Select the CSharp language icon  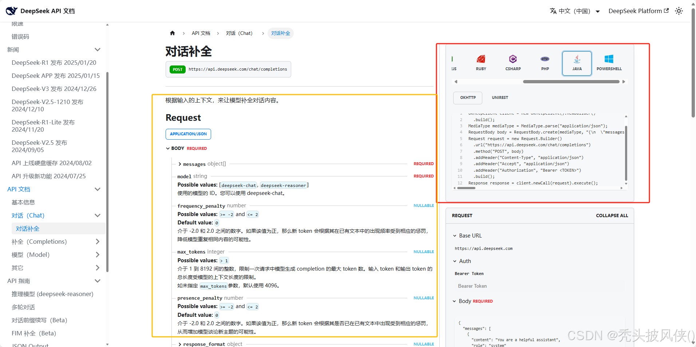513,63
